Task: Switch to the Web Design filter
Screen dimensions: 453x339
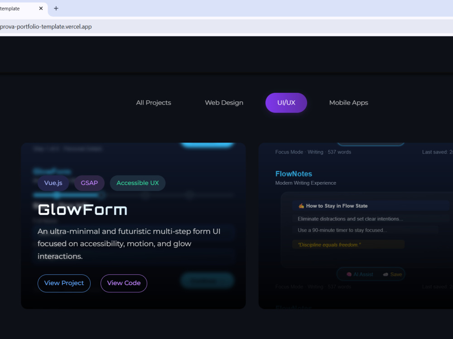Action: click(x=224, y=103)
